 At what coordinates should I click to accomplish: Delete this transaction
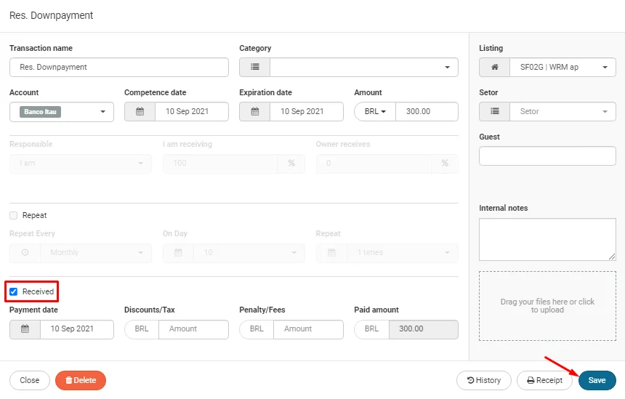[81, 380]
